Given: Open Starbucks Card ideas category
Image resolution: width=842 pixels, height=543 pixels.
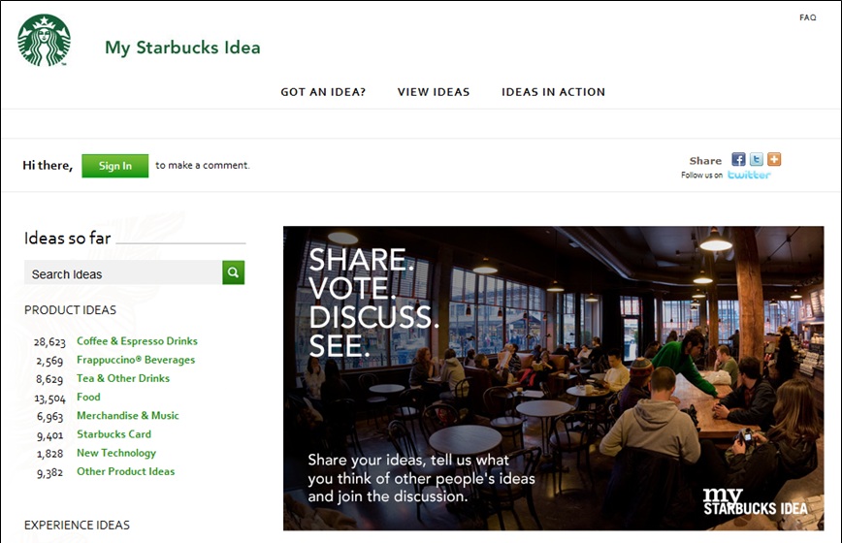Looking at the screenshot, I should (x=113, y=434).
